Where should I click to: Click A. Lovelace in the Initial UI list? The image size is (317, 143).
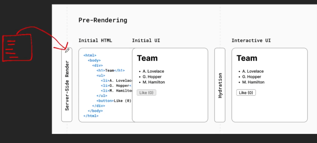point(153,71)
